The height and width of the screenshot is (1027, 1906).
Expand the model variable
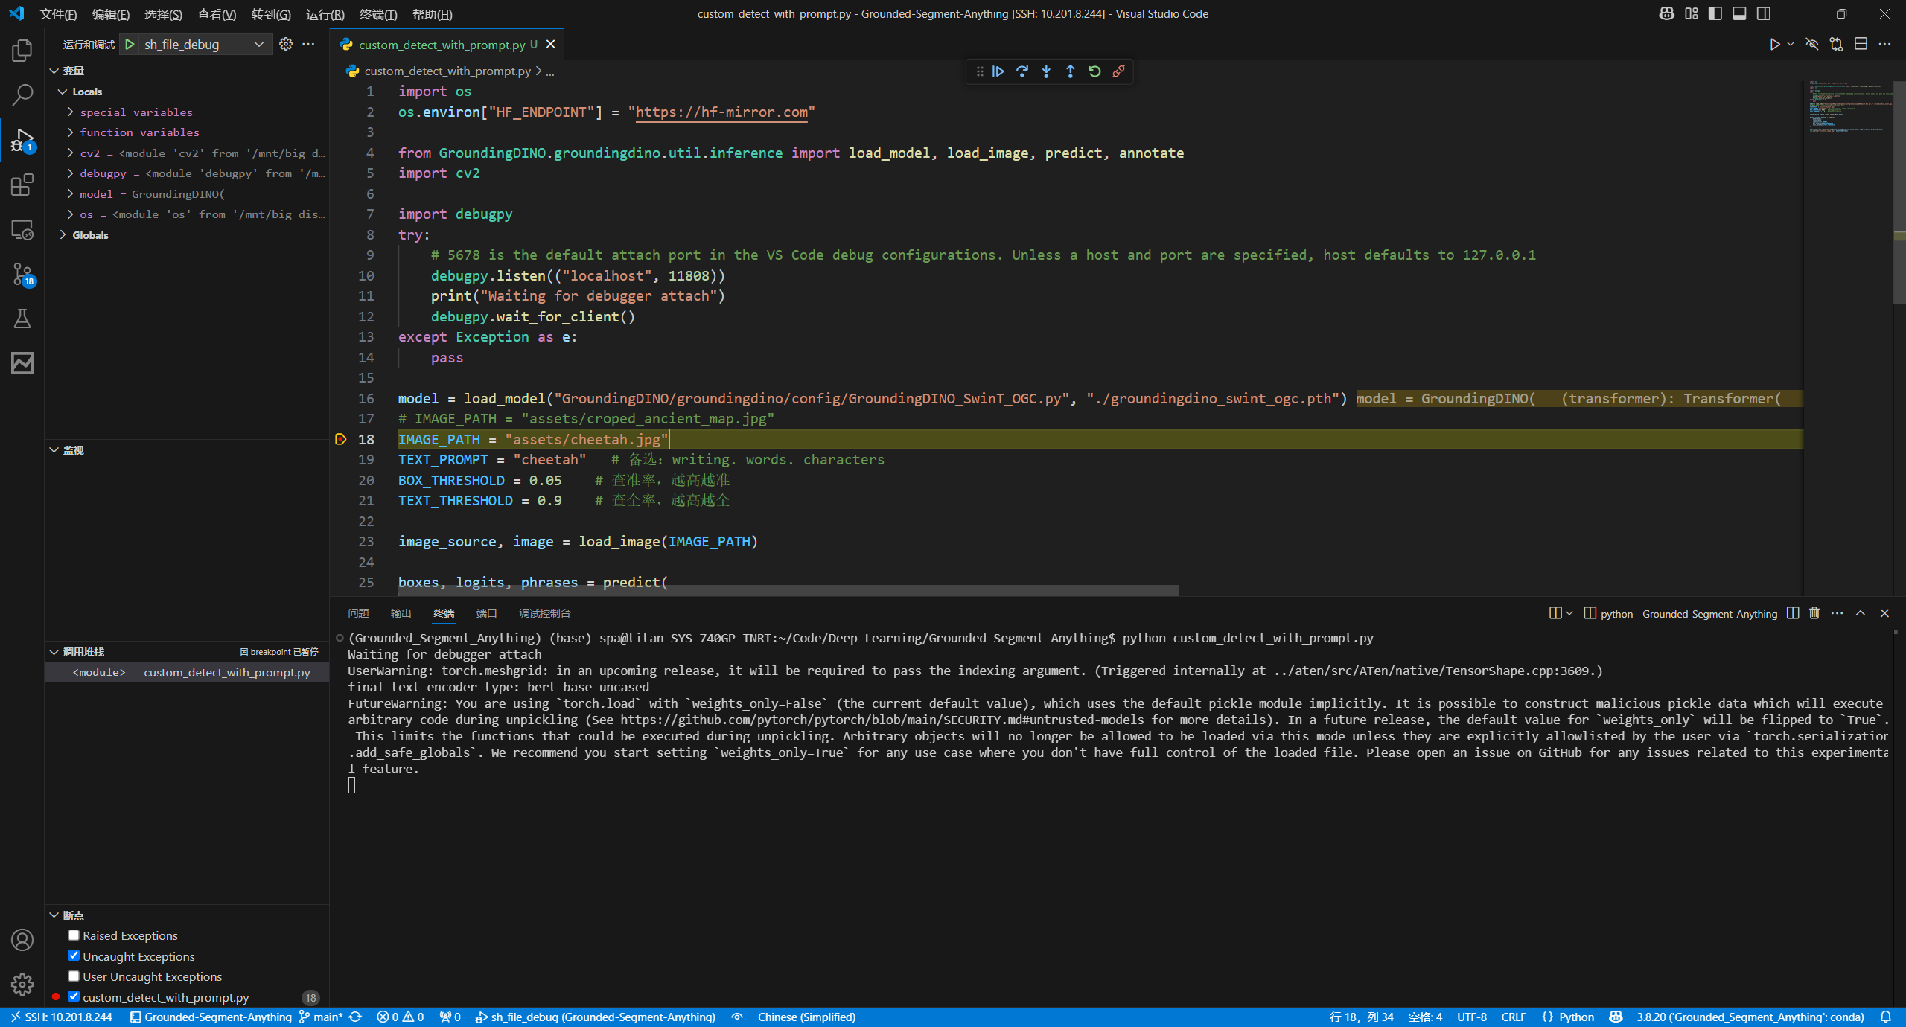[71, 193]
